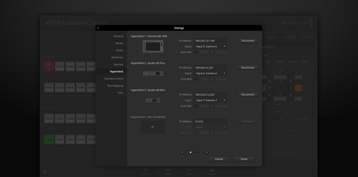Select green CAM6 button in Preview bus
The width and height of the screenshot is (358, 177).
[49, 139]
